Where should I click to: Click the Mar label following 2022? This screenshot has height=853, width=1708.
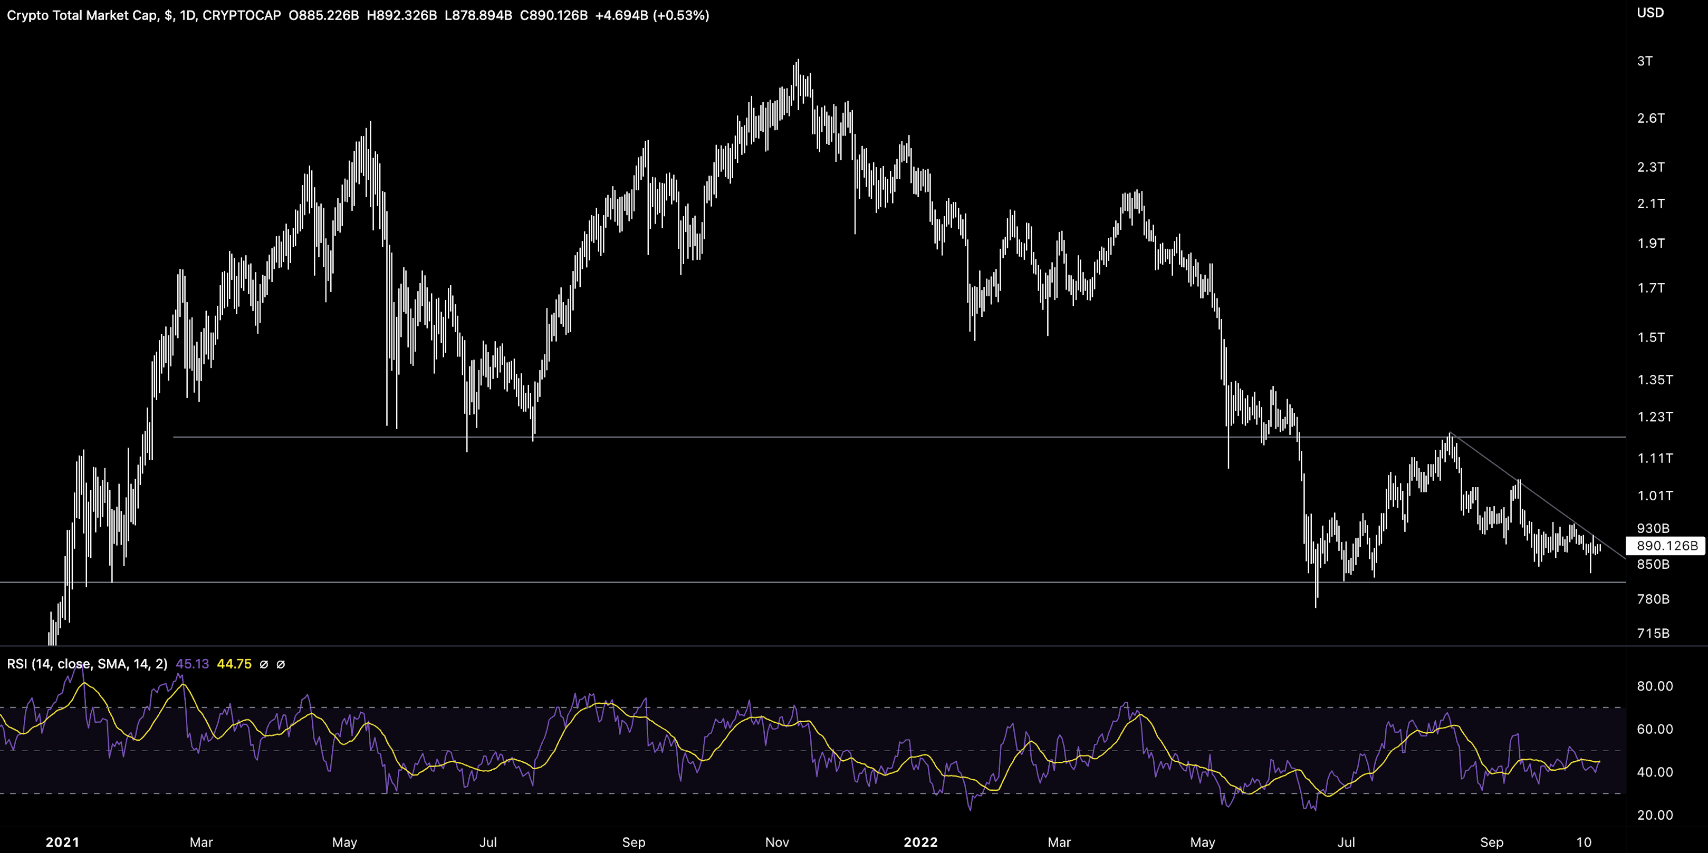tap(1059, 842)
